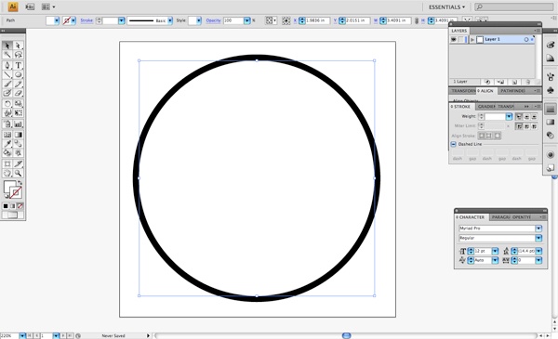Toggle the lock box for Layer 1
Image resolution: width=558 pixels, height=339 pixels.
461,39
